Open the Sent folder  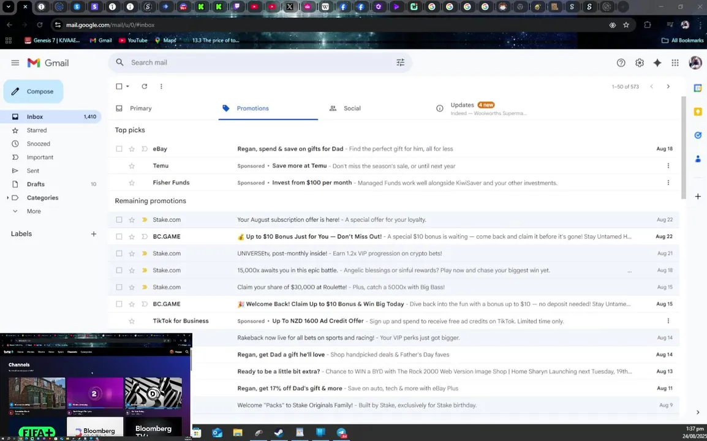(50, 171)
